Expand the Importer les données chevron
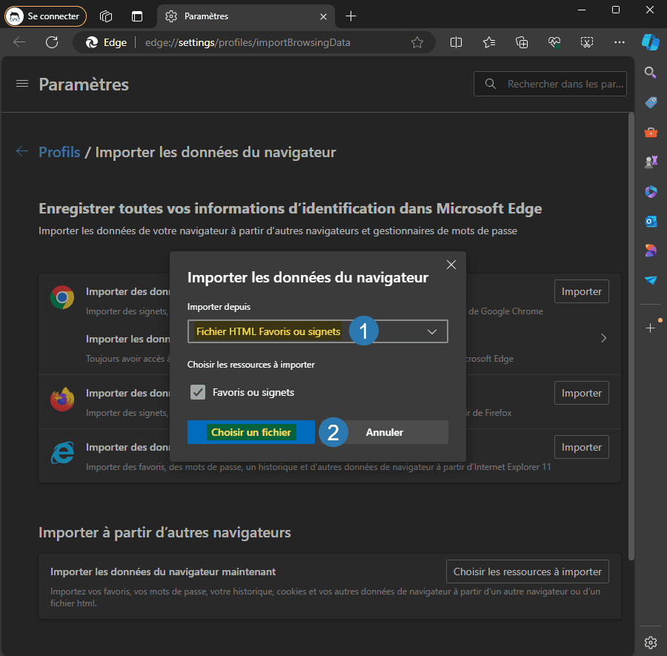Viewport: 667px width, 656px height. (x=603, y=337)
